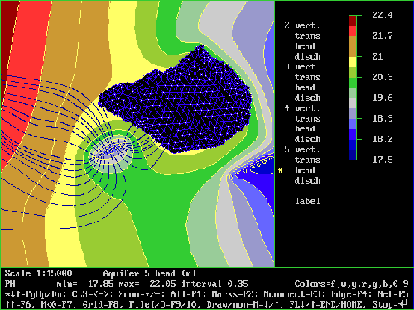Viewport: 414px width, 310px height.
Task: Click the orange-brown legend swatch
Action: pyautogui.click(x=353, y=46)
